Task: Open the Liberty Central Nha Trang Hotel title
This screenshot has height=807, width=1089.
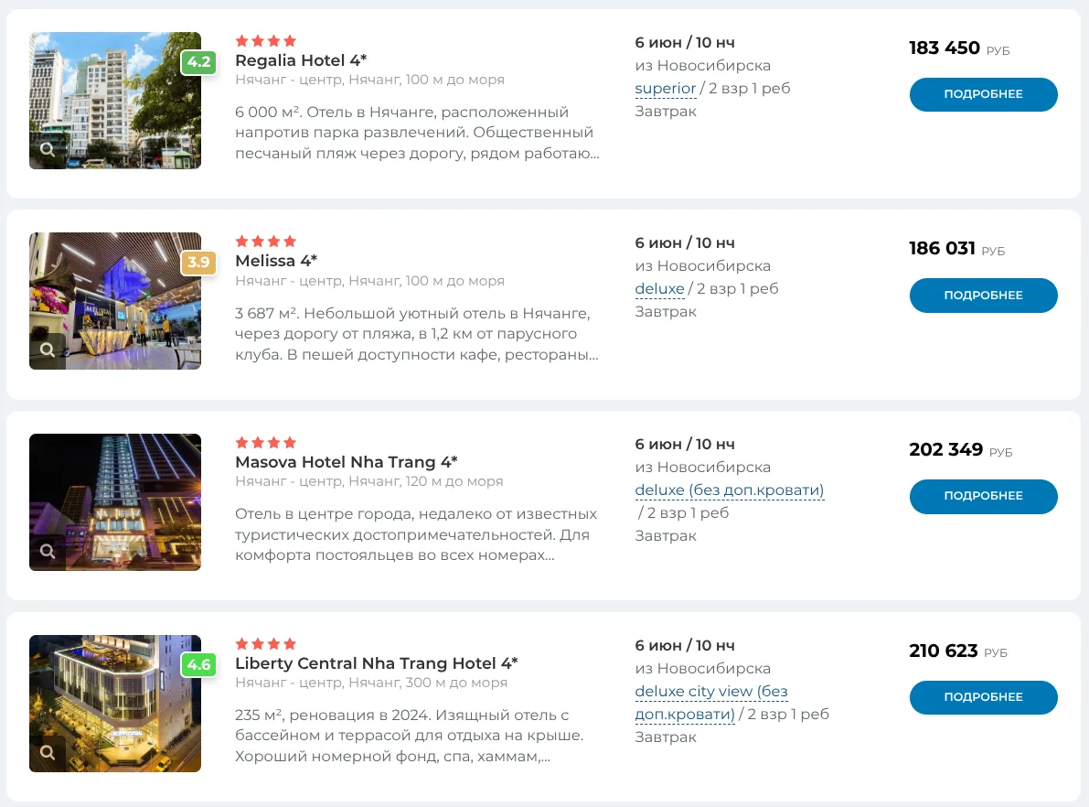Action: coord(376,663)
